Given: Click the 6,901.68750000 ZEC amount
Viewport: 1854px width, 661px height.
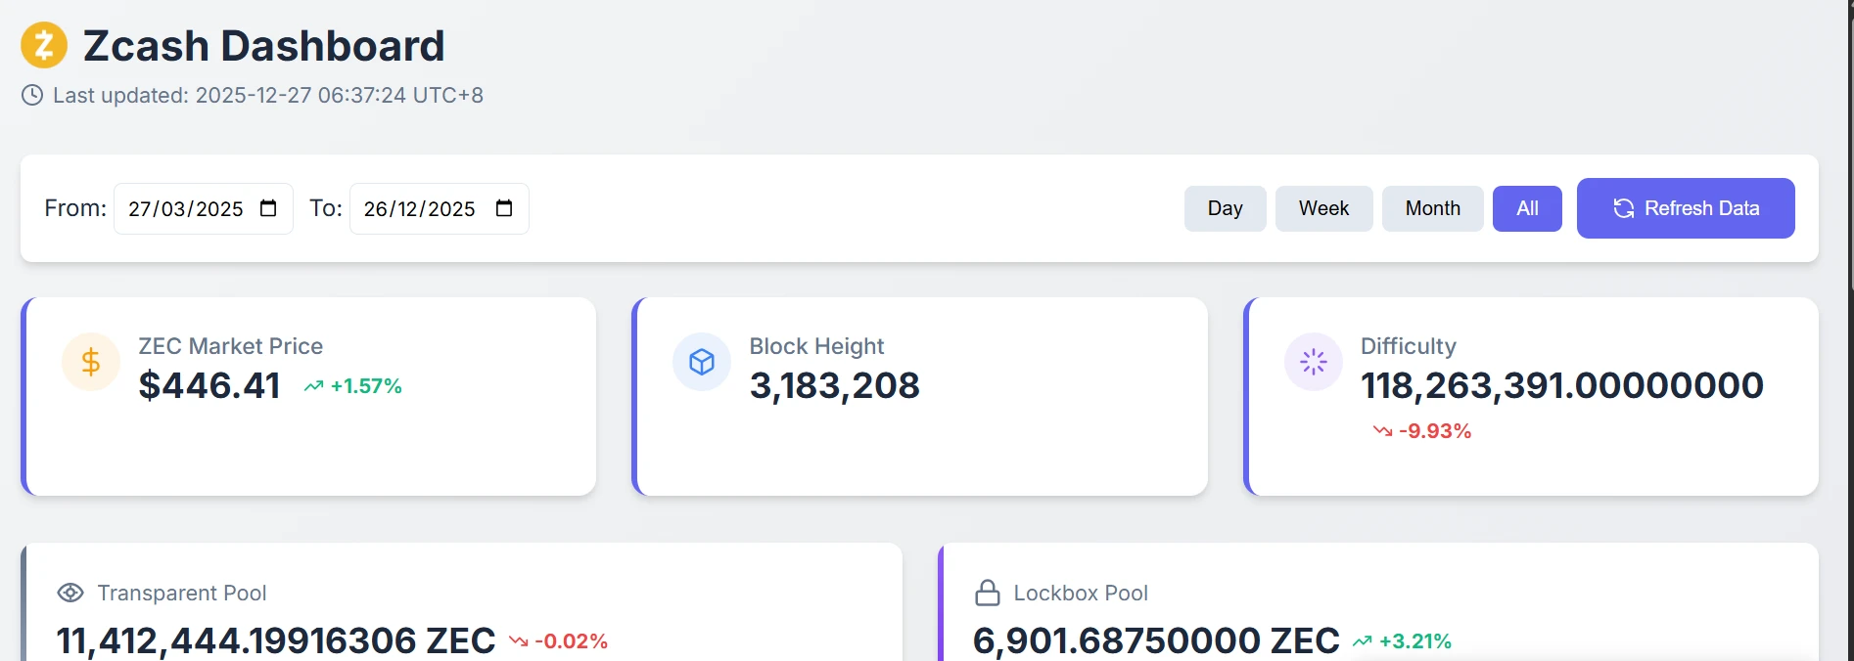Looking at the screenshot, I should click(x=1156, y=641).
